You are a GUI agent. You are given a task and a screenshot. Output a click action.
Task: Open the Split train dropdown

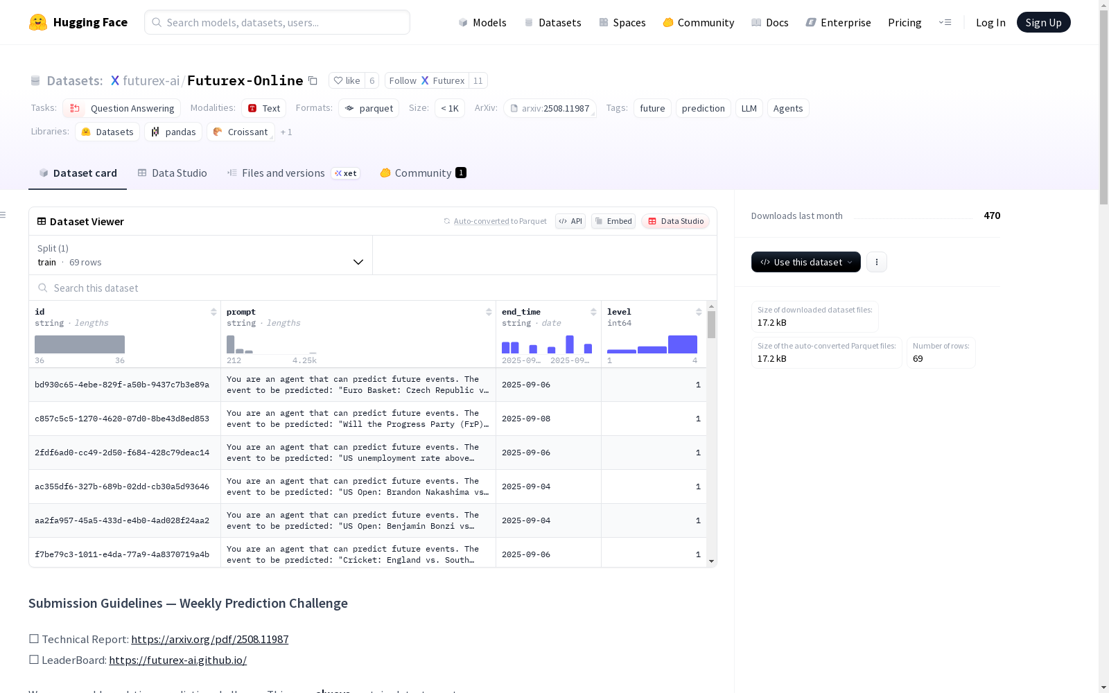[200, 255]
